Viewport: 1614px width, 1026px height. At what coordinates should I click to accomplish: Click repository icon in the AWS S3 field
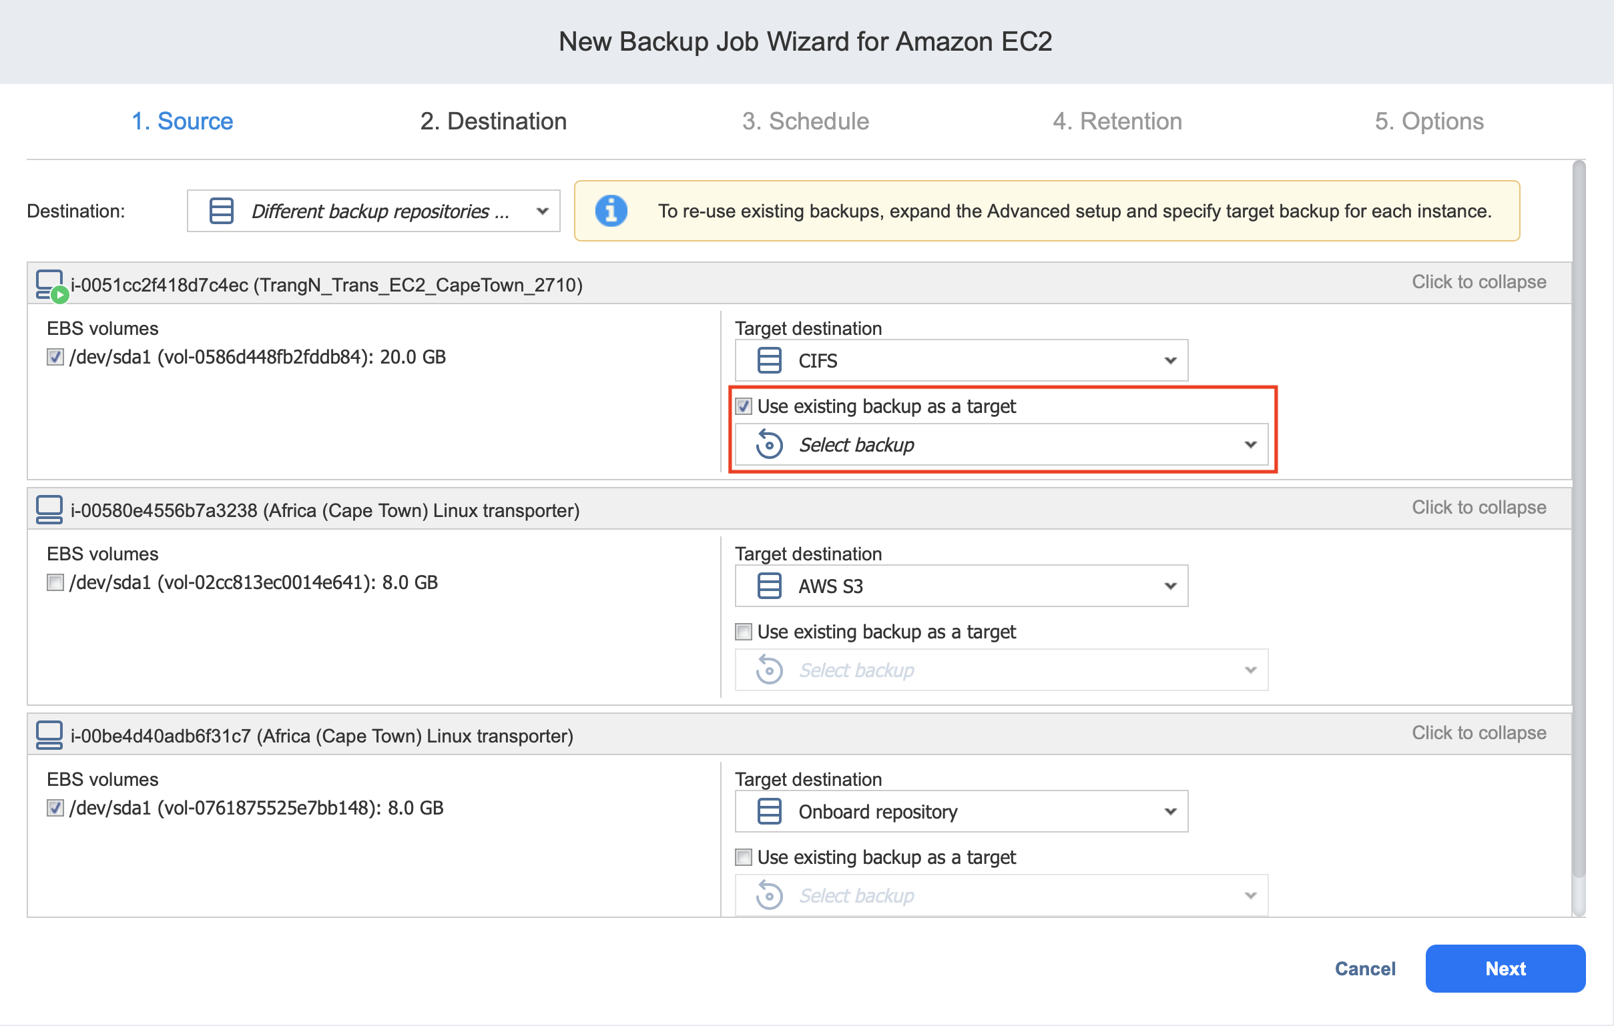(x=769, y=586)
